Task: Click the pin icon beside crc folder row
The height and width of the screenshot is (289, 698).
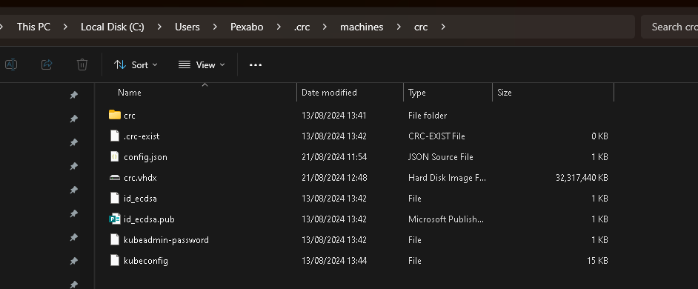Action: tap(74, 119)
